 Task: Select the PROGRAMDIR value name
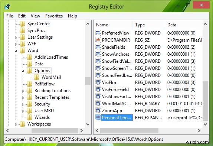coord(116,40)
